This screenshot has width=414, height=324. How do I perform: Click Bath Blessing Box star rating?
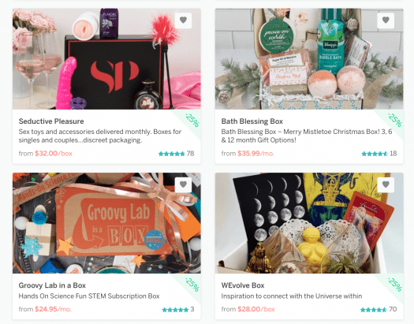(375, 154)
